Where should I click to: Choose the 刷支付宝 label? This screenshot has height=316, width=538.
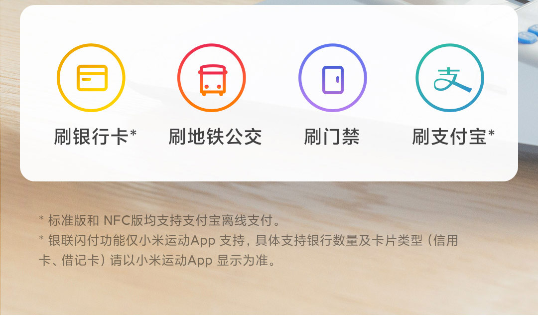(449, 137)
